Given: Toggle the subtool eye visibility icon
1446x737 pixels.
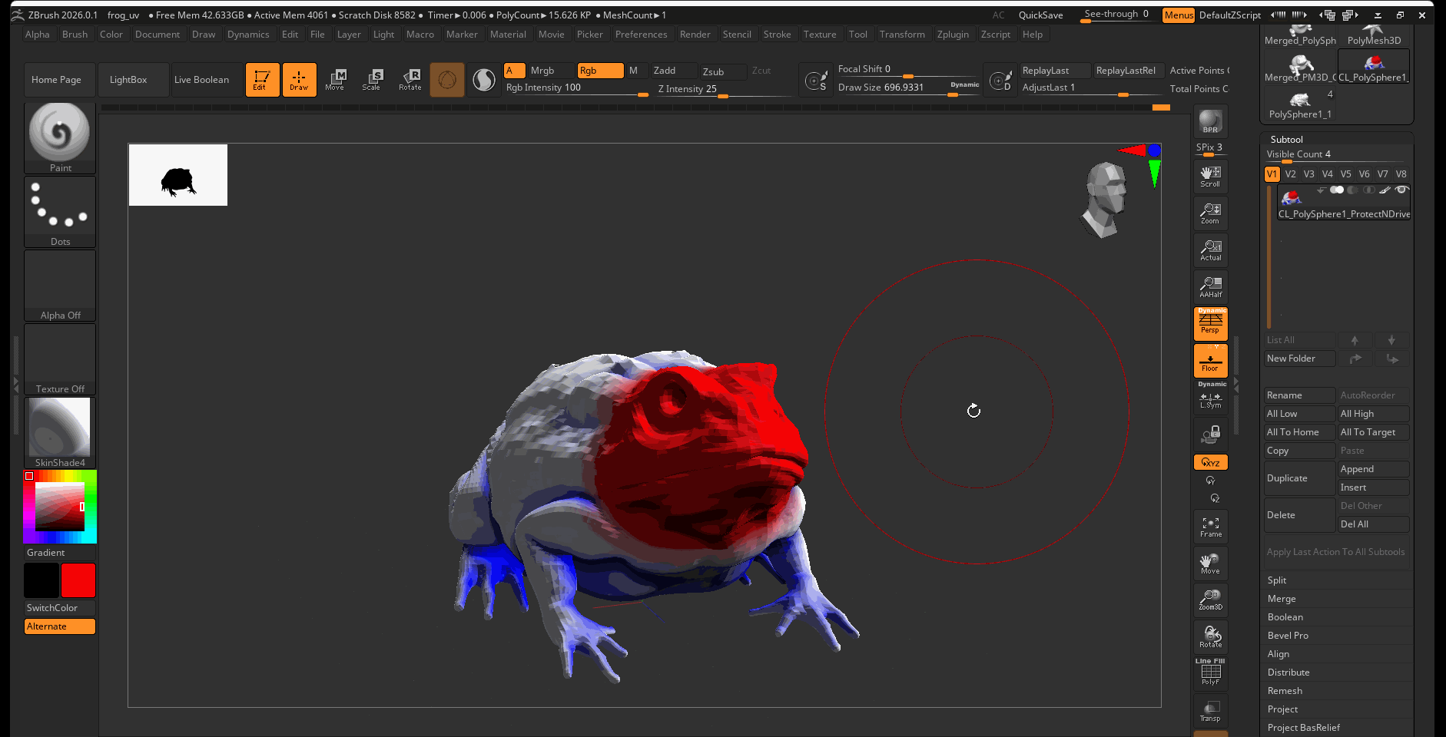Looking at the screenshot, I should (1401, 190).
